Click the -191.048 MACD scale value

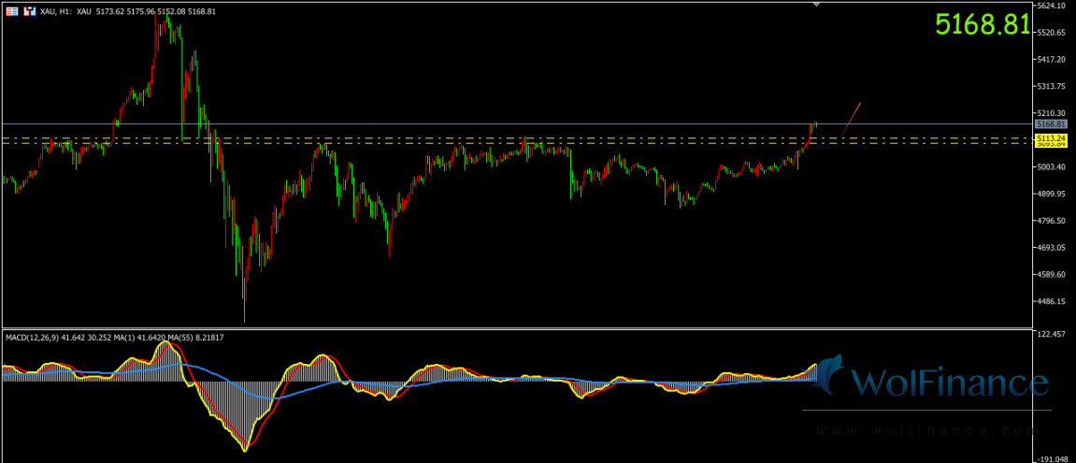tap(1053, 458)
